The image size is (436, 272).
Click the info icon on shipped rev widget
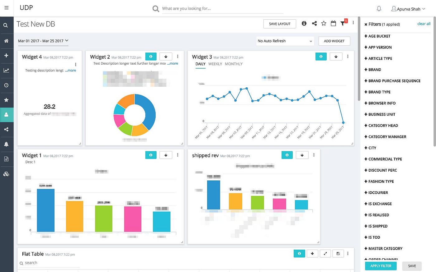point(287,155)
